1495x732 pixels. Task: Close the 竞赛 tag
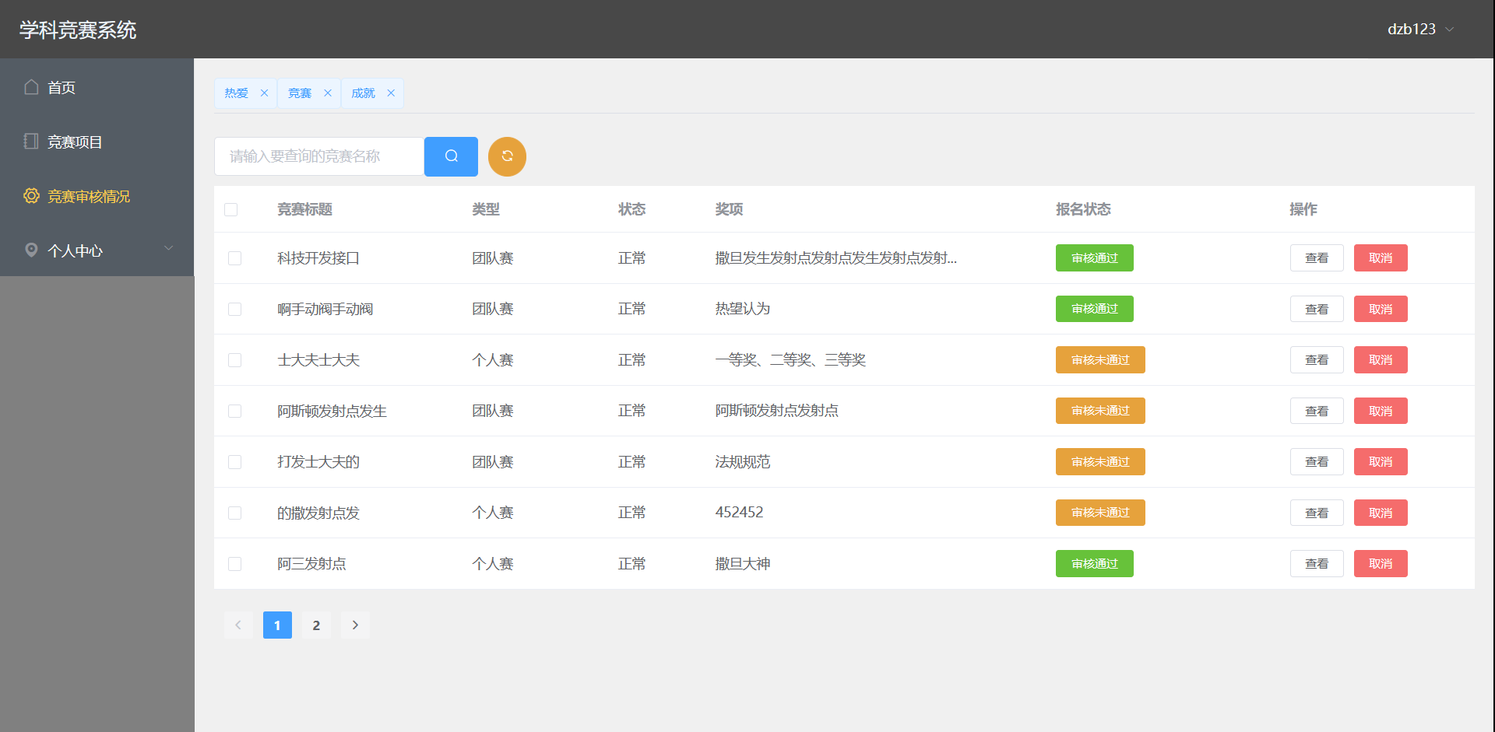click(328, 93)
